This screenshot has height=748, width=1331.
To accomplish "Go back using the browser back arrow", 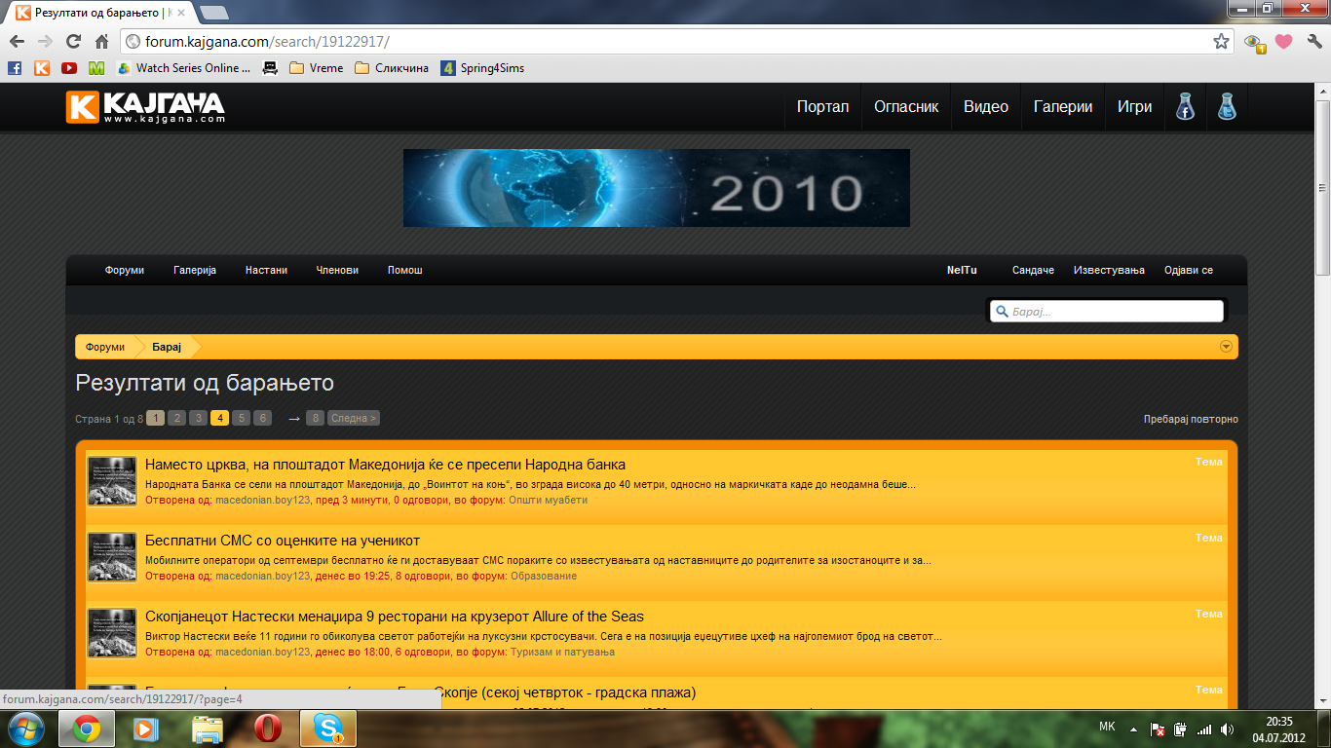I will [x=17, y=42].
